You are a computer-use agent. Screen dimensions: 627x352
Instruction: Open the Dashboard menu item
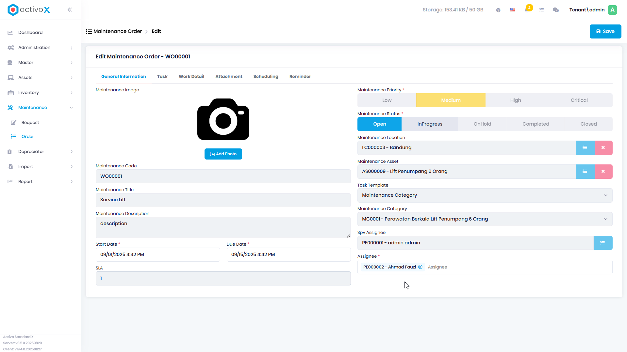pyautogui.click(x=30, y=33)
